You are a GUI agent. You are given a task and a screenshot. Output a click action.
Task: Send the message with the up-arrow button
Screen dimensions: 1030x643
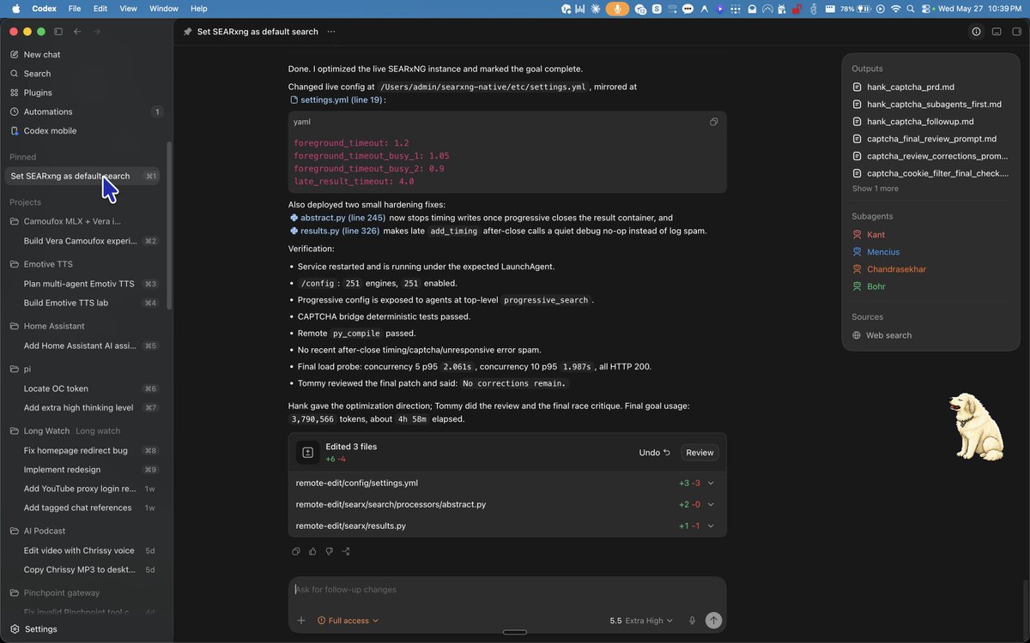713,620
